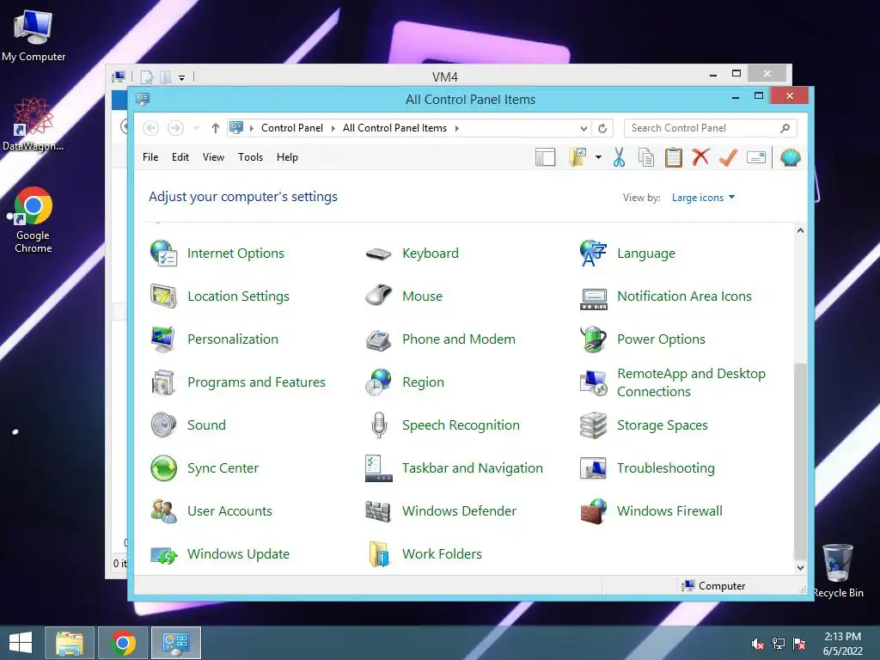
Task: Open the Windows Update icon
Action: point(163,555)
